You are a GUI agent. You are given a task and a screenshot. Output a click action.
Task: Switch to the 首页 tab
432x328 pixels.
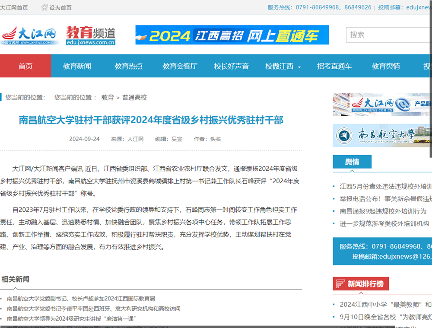click(x=25, y=66)
